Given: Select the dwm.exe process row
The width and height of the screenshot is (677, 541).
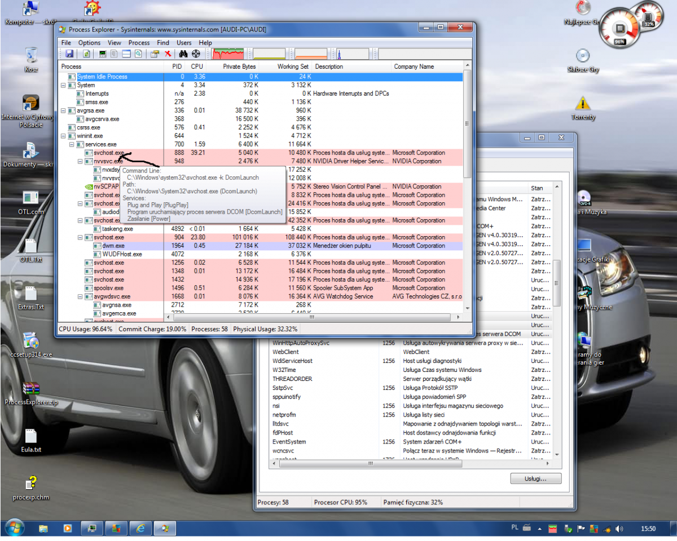Looking at the screenshot, I should 261,246.
